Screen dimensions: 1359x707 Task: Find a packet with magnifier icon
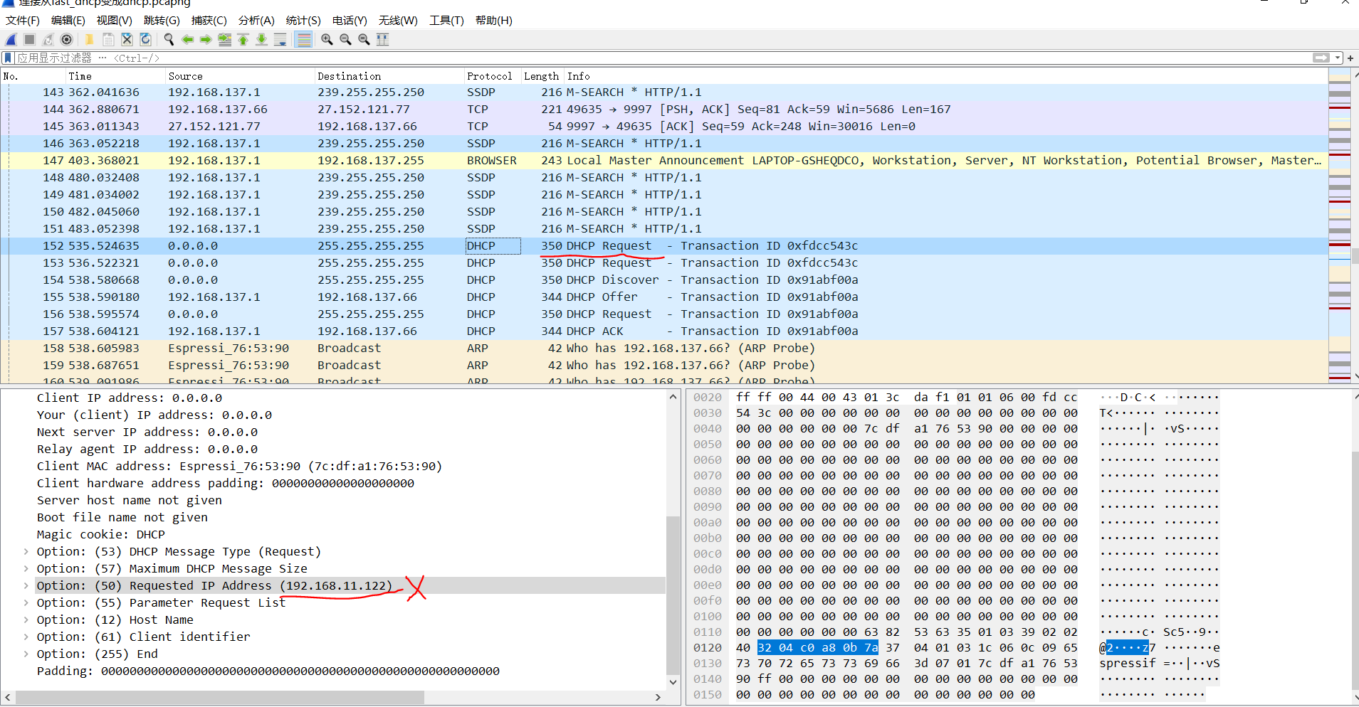click(169, 40)
